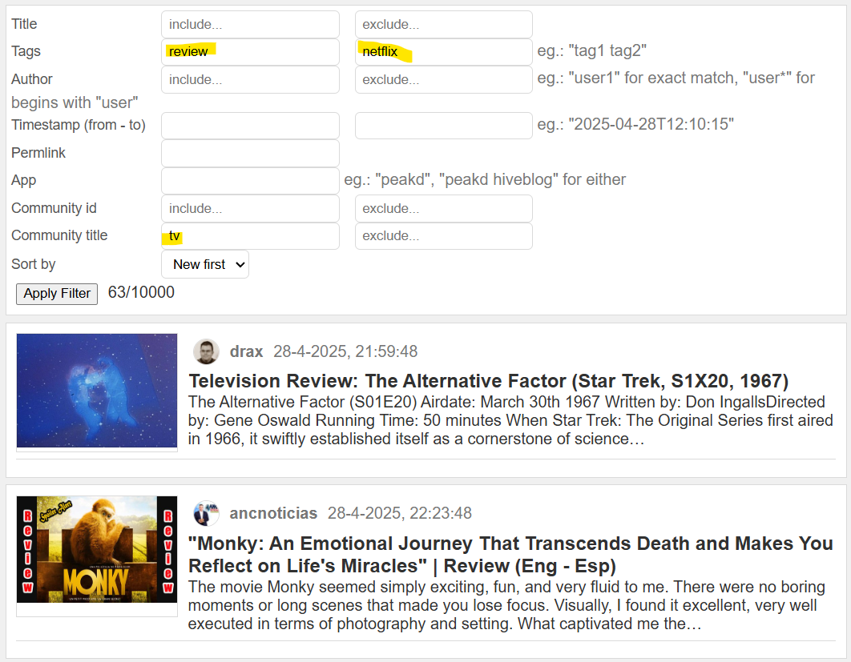Click the Title include field
The image size is (851, 662).
pos(250,24)
